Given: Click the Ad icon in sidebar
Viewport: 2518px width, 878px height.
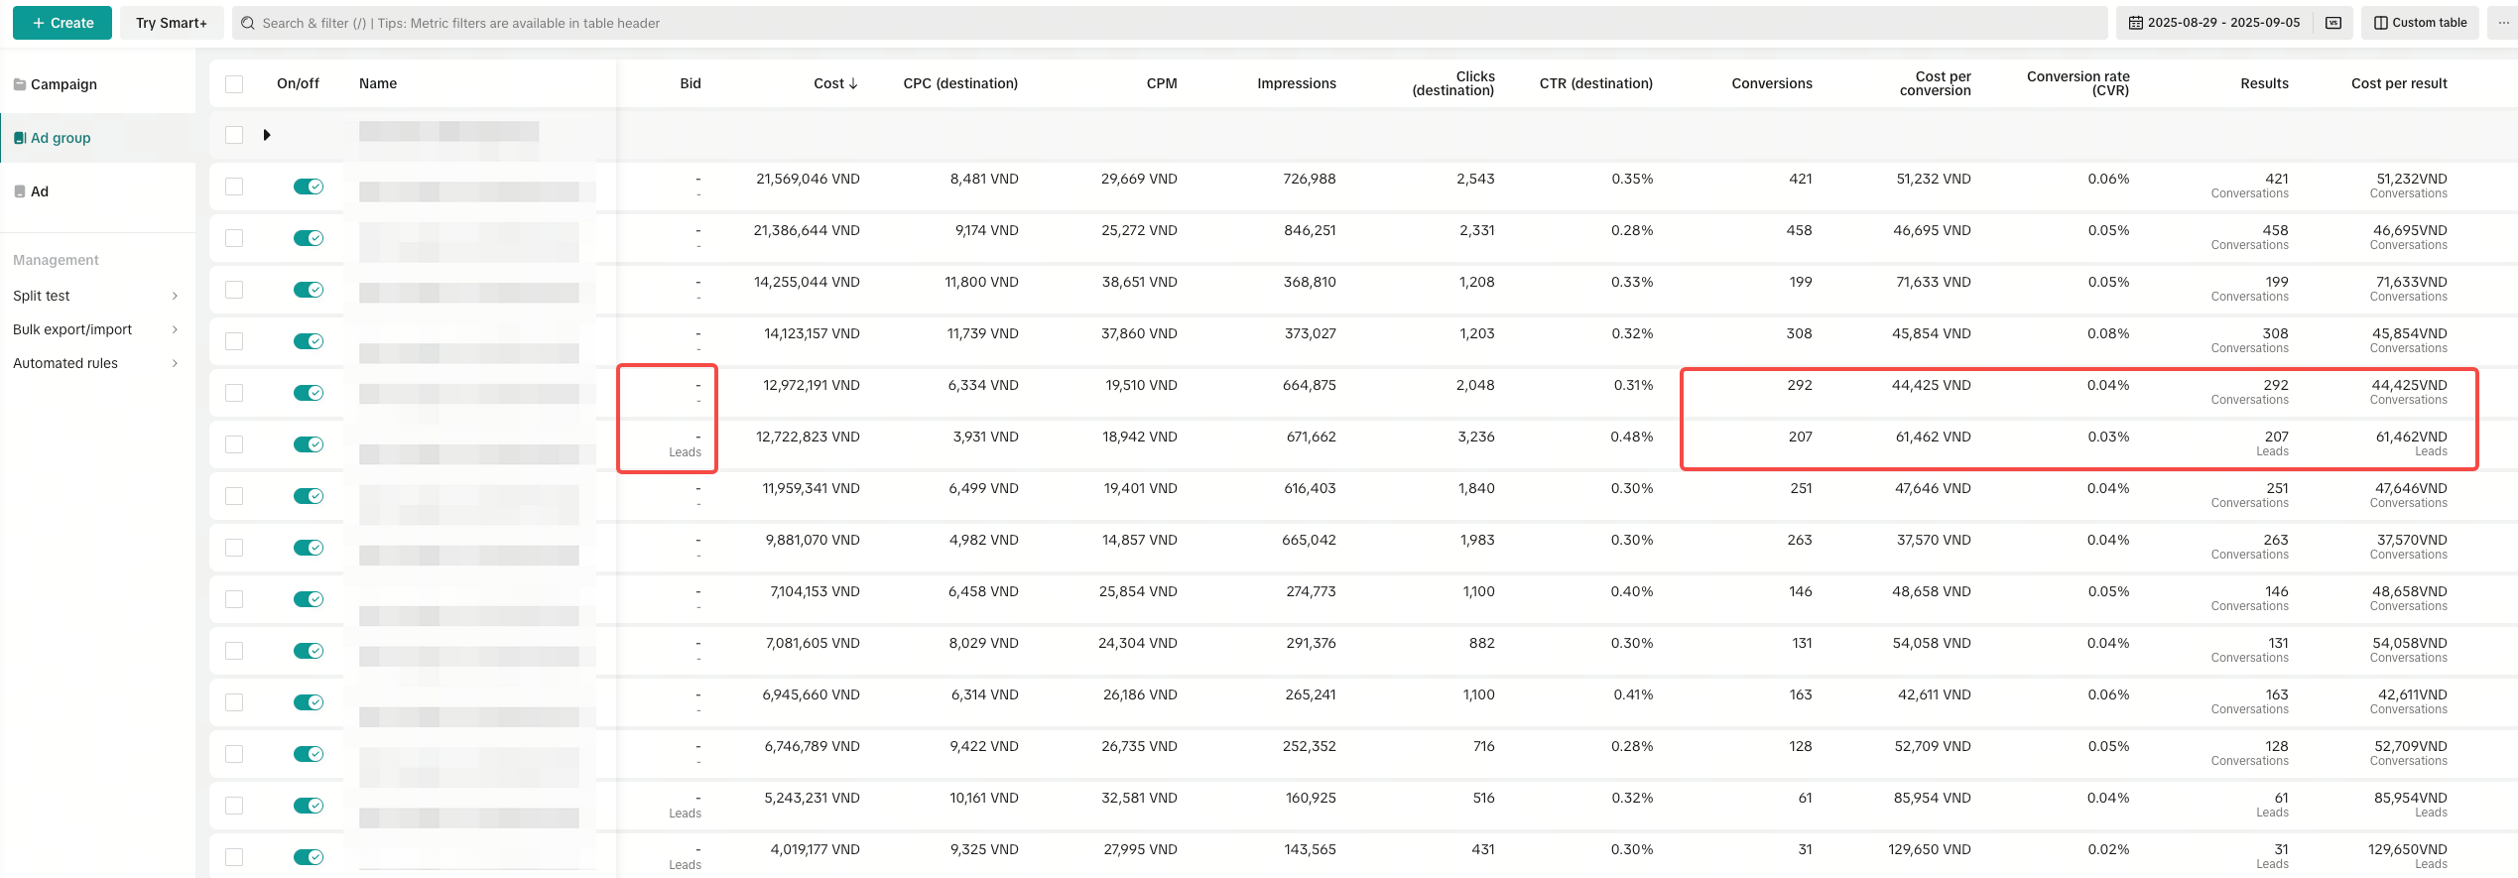Looking at the screenshot, I should [x=20, y=191].
